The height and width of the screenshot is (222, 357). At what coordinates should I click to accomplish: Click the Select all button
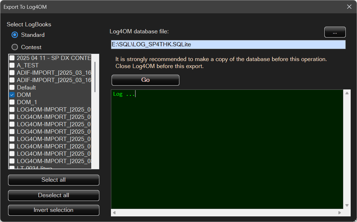[53, 180]
